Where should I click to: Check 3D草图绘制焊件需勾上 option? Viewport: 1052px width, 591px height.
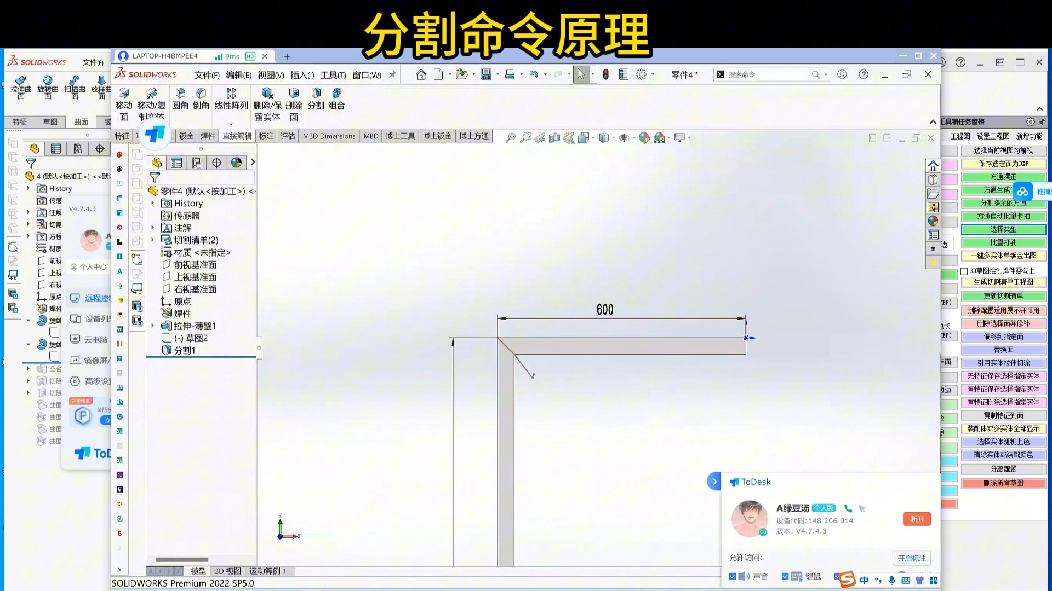[x=965, y=271]
